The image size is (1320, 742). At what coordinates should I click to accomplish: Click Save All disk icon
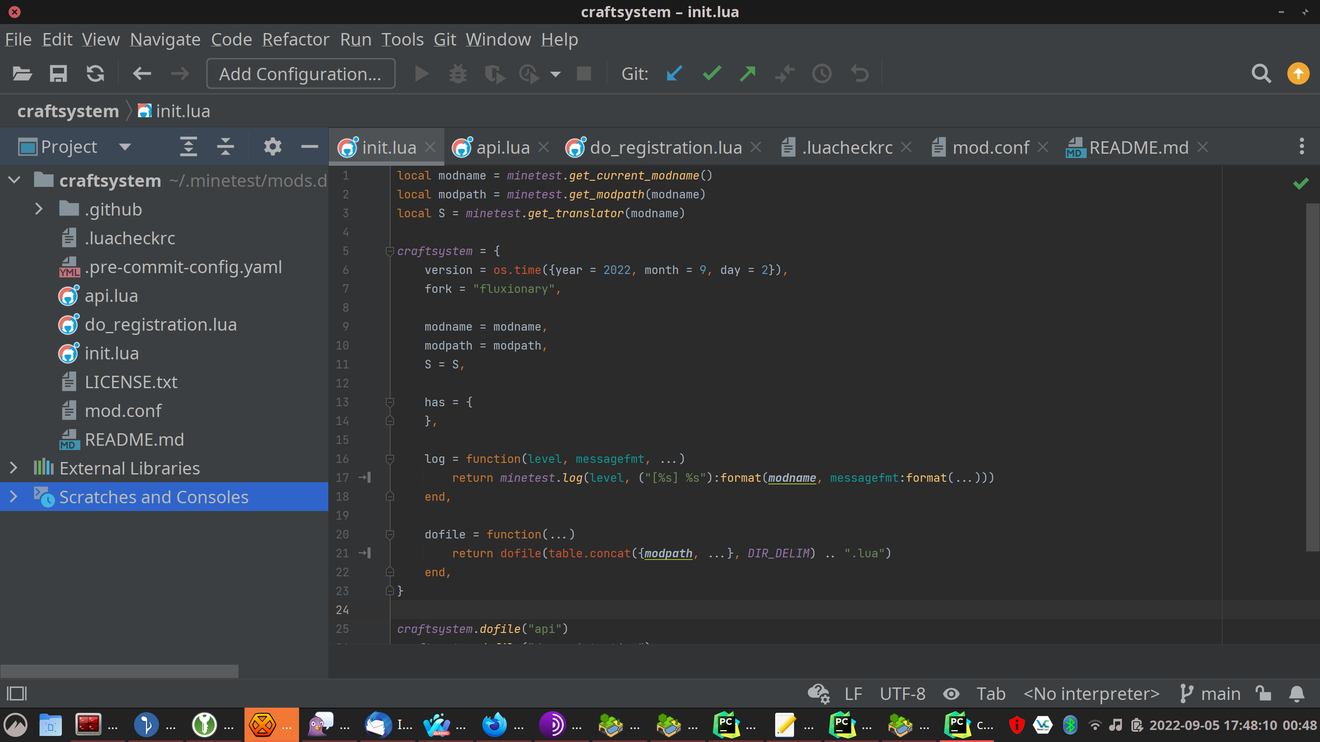coord(58,74)
